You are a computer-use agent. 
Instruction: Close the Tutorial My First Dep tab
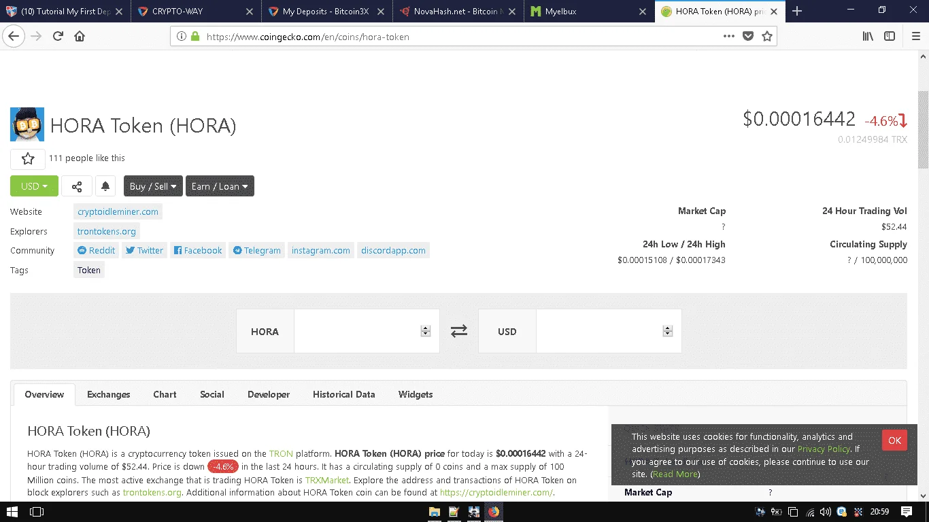(119, 12)
